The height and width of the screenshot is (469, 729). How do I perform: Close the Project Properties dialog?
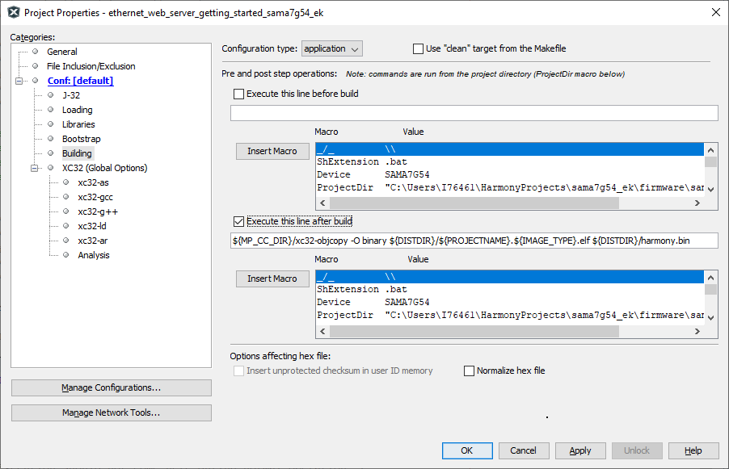(716, 13)
